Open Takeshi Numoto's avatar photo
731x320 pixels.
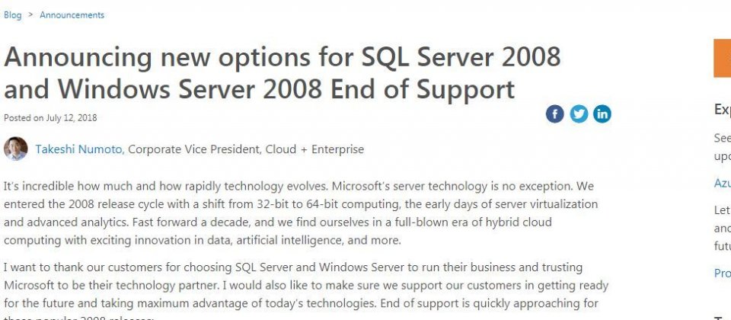(x=16, y=149)
